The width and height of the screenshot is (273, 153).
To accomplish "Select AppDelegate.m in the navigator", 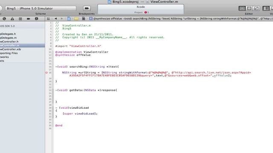I will (x=8, y=38).
